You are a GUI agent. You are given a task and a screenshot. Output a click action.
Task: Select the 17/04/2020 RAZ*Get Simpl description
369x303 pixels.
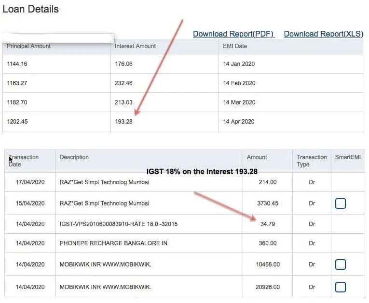point(104,182)
